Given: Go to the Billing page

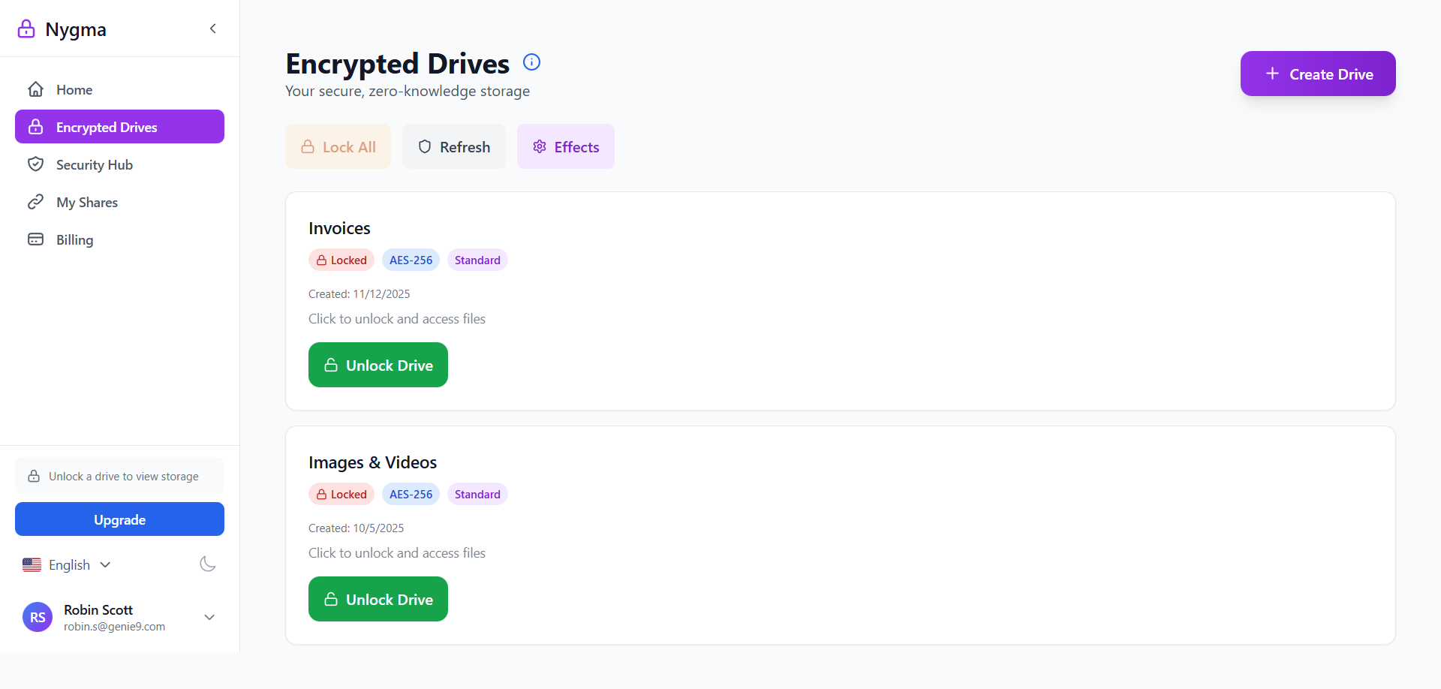Looking at the screenshot, I should tap(74, 240).
